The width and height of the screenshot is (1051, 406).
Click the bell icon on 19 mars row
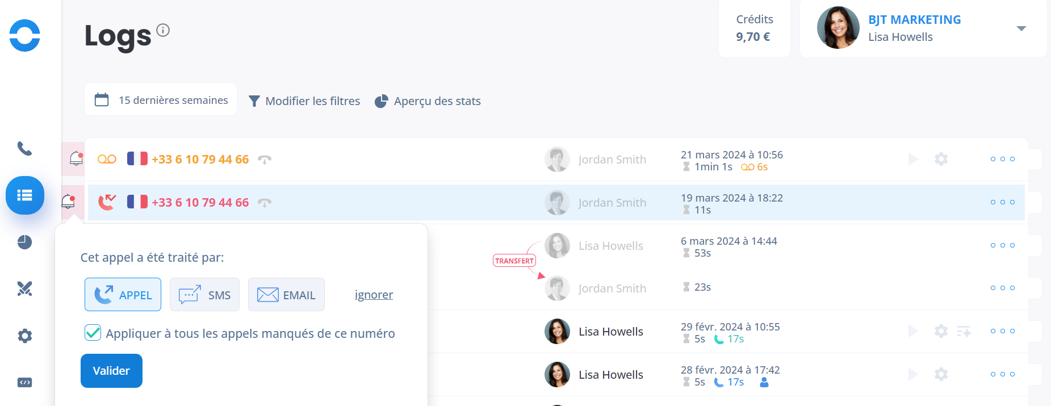click(x=68, y=201)
